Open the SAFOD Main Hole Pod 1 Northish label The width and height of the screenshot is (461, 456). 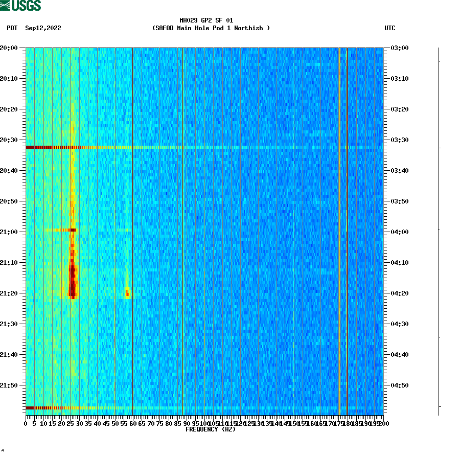pos(210,28)
